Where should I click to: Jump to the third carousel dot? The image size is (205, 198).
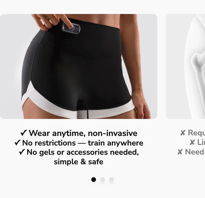click(111, 180)
